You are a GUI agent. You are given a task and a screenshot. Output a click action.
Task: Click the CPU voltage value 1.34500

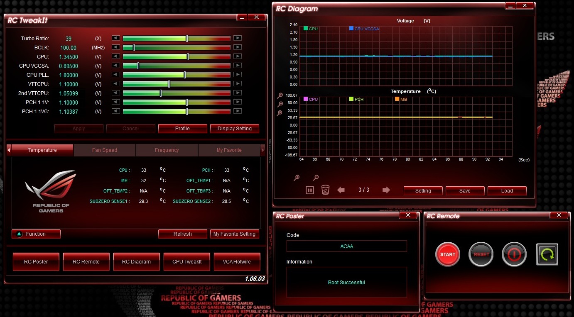[x=69, y=57]
